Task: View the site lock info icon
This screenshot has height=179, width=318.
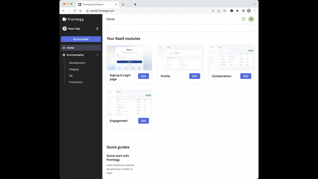Action: pos(87,11)
